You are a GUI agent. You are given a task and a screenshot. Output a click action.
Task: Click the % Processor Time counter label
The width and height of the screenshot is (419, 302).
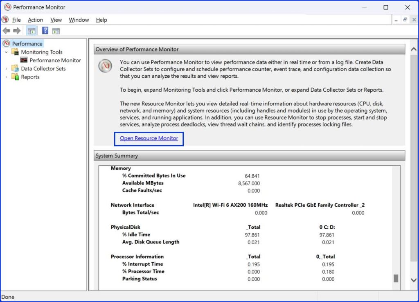click(x=144, y=271)
